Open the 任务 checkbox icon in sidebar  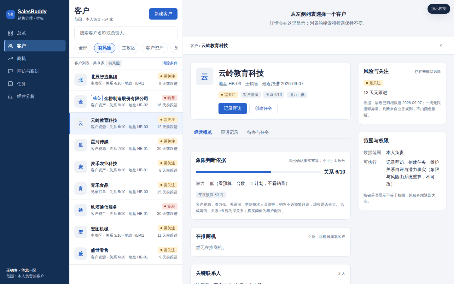(x=10, y=84)
